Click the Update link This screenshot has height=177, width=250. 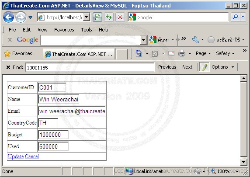pyautogui.click(x=16, y=156)
